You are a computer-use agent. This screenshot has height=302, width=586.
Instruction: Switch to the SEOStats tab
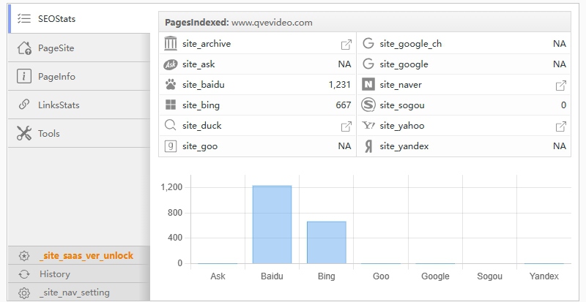pyautogui.click(x=56, y=19)
